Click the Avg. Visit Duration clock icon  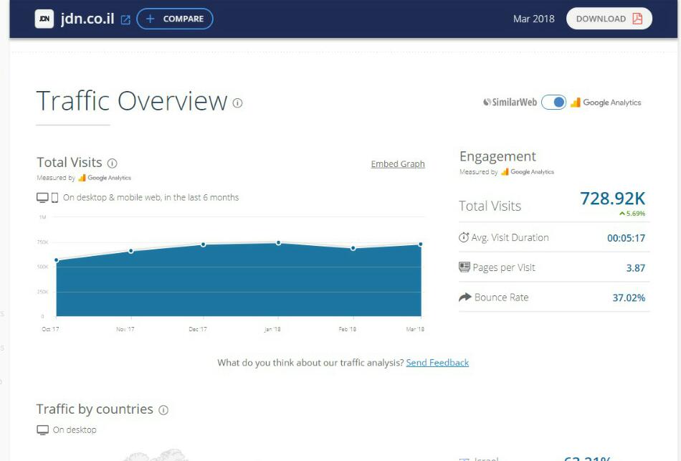(464, 237)
